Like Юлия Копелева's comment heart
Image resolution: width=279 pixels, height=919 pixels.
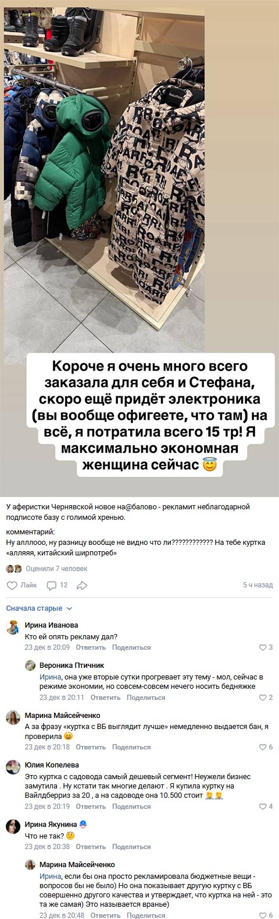coord(264,807)
